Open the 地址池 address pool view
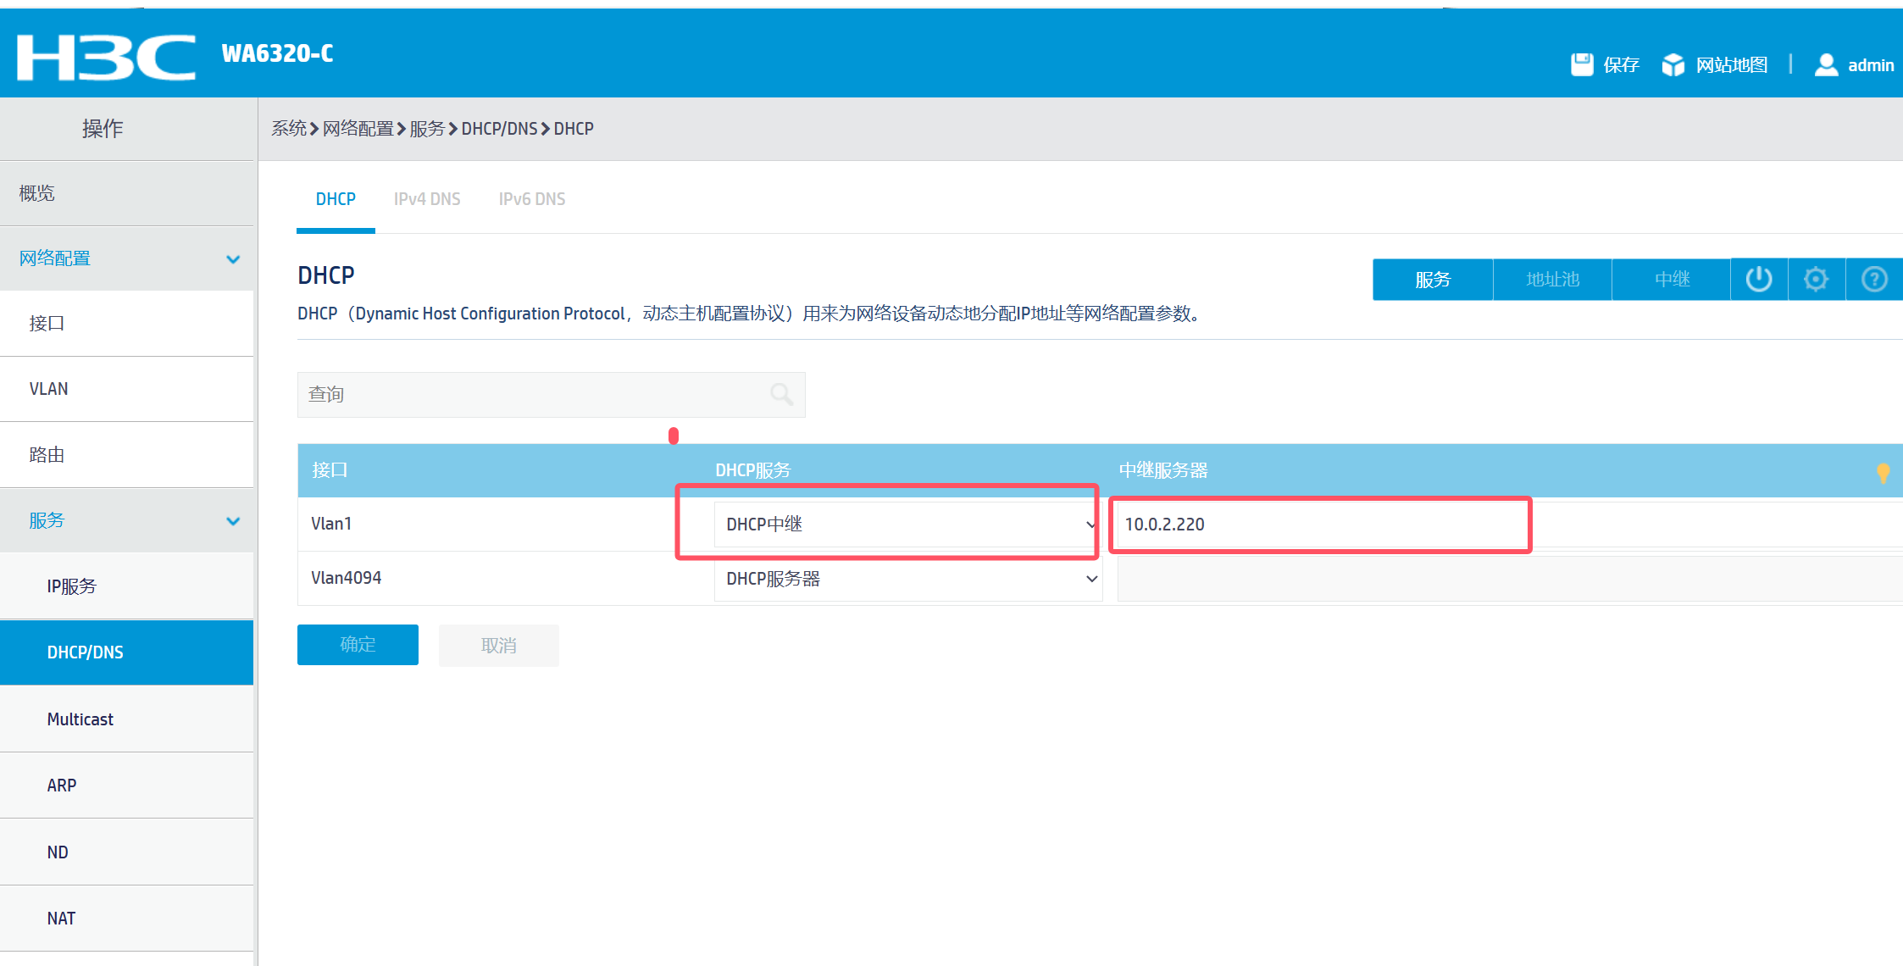The height and width of the screenshot is (966, 1903). [x=1552, y=280]
